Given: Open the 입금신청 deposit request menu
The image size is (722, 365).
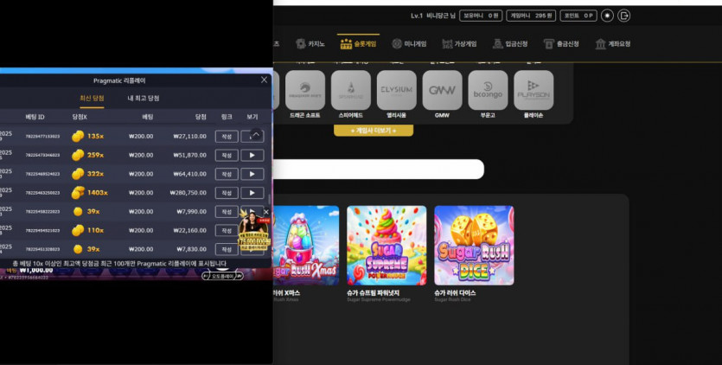Looking at the screenshot, I should 510,44.
